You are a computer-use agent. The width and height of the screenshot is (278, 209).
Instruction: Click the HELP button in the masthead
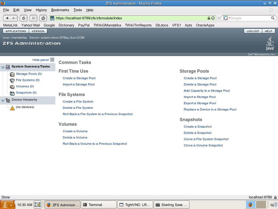[x=268, y=31]
